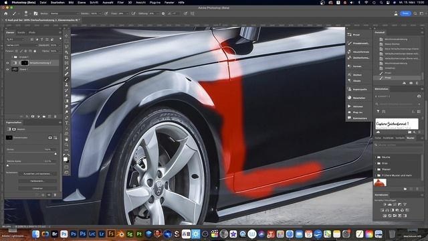This screenshot has width=428, height=241.
Task: Click the Weiche Kante slider handle
Action: point(7,165)
